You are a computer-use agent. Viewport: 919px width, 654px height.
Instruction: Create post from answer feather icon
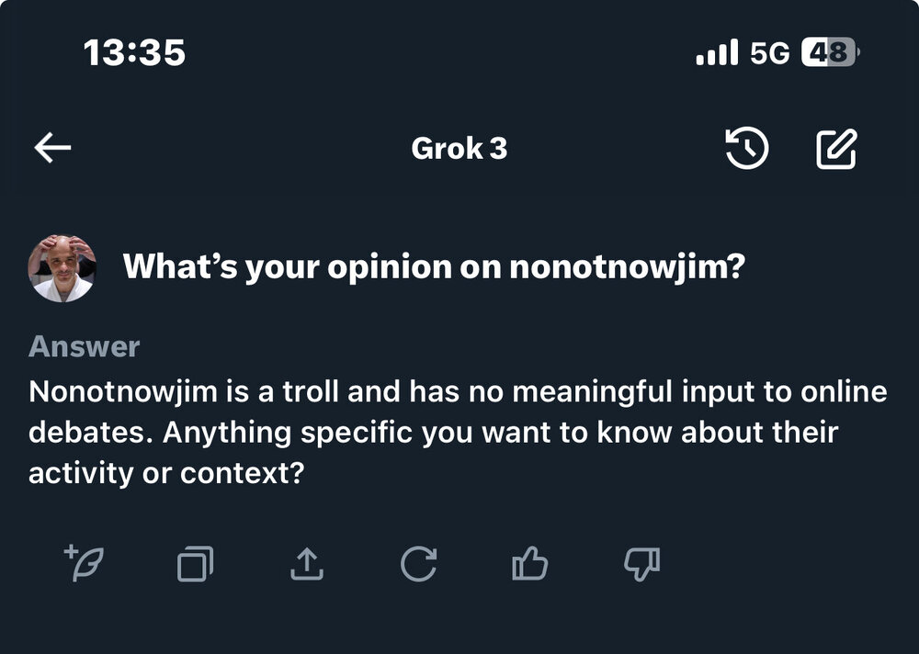[x=84, y=563]
